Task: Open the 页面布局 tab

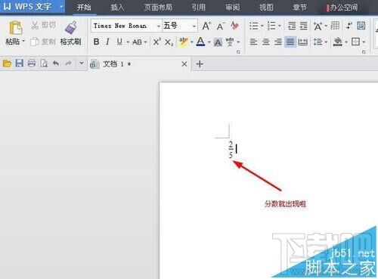Action: 158,8
